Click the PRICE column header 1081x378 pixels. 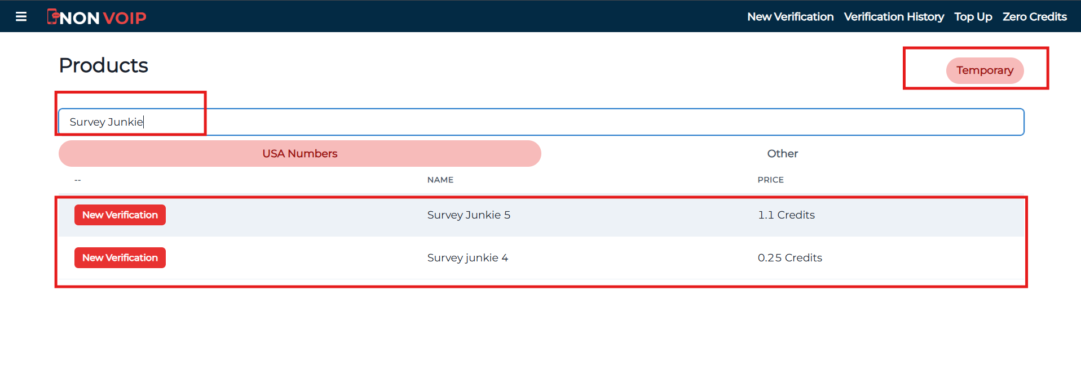pos(770,180)
